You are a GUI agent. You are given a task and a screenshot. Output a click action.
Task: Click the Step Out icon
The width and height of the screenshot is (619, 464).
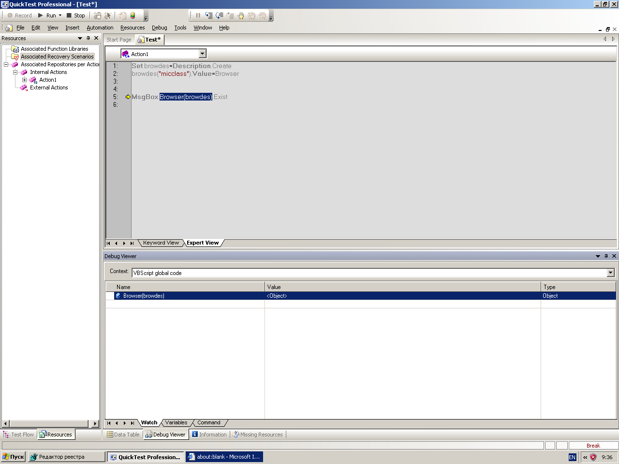click(230, 15)
